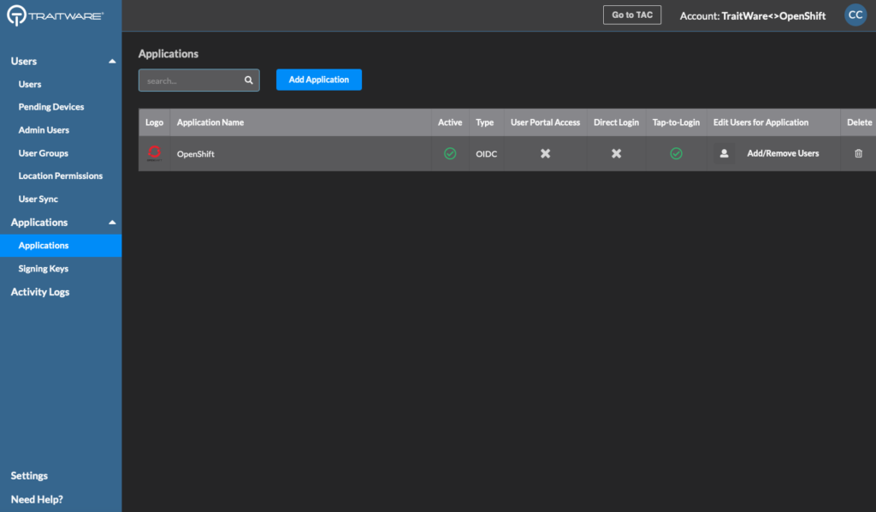The width and height of the screenshot is (876, 512).
Task: Click the Edit Users for Application header
Action: tap(761, 122)
